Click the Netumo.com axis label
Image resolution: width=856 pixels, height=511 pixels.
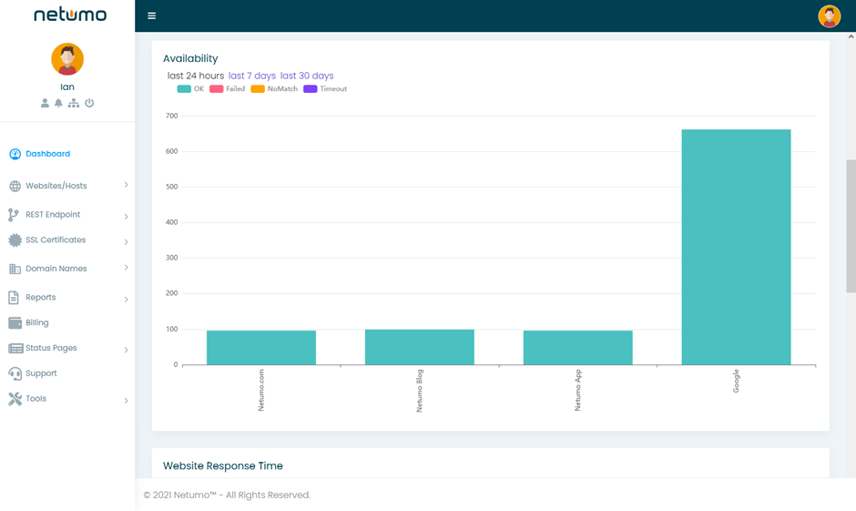point(261,391)
